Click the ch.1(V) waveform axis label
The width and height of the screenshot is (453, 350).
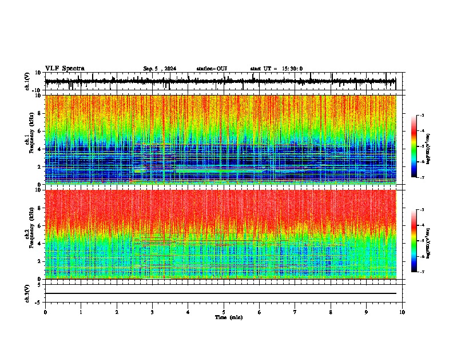pyautogui.click(x=27, y=81)
